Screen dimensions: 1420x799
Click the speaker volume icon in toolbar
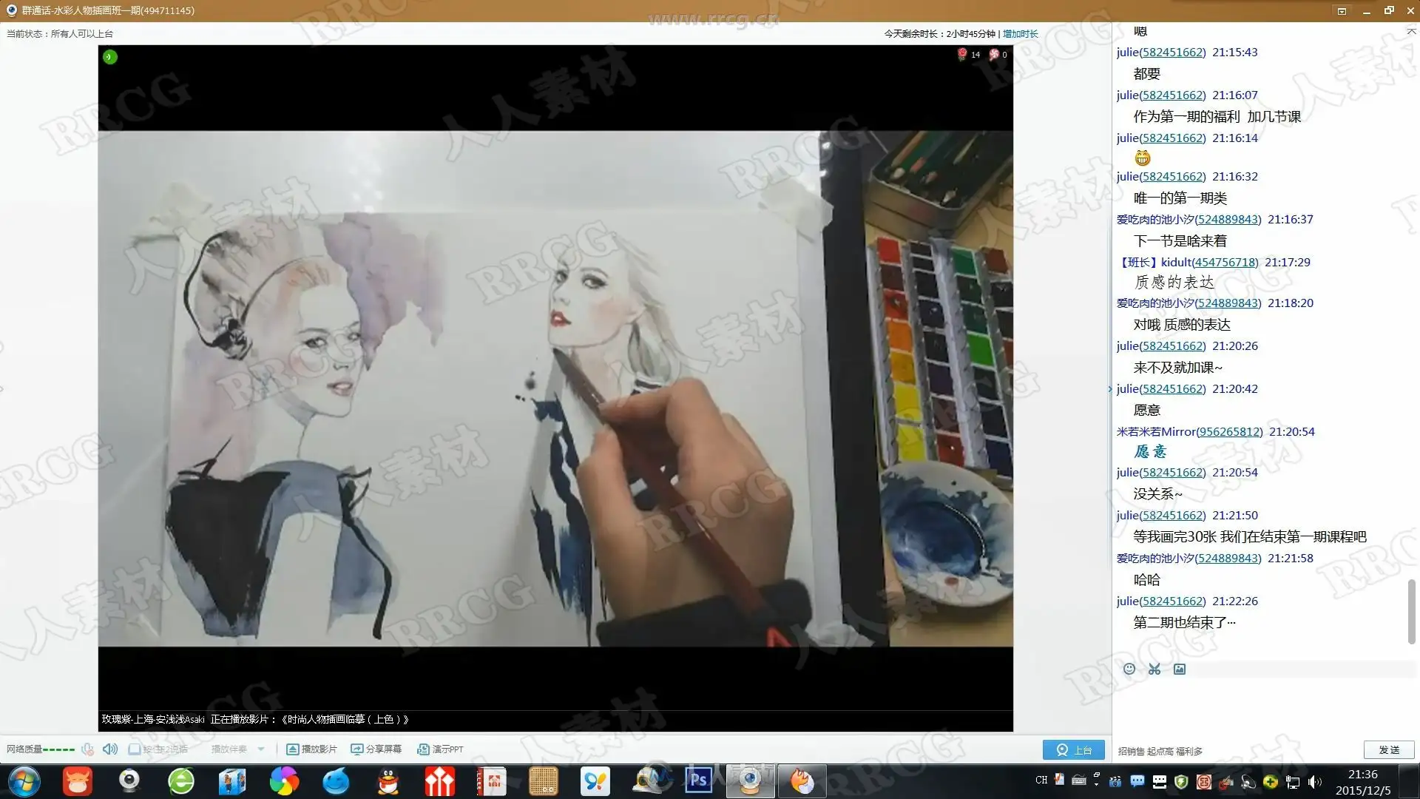[110, 749]
